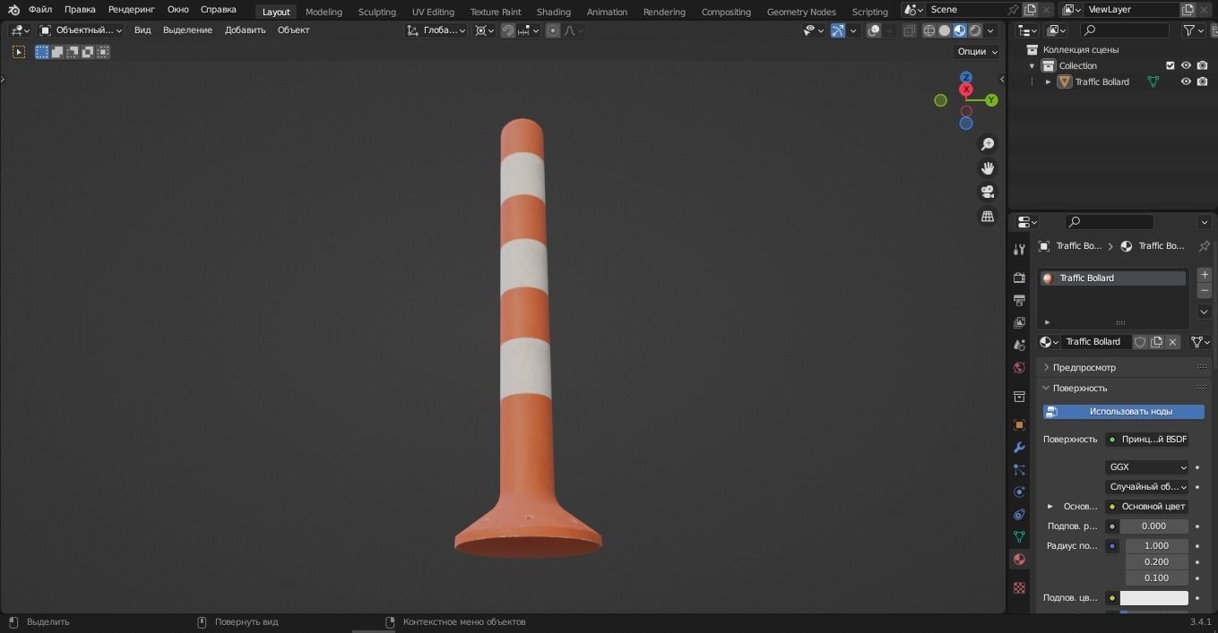Image resolution: width=1218 pixels, height=633 pixels.
Task: Open the Physics properties tab
Action: (1019, 492)
